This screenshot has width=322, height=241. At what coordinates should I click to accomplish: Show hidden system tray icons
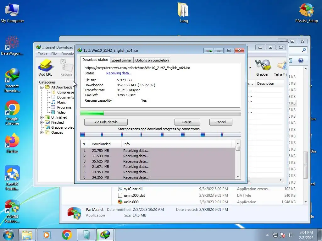(267, 235)
